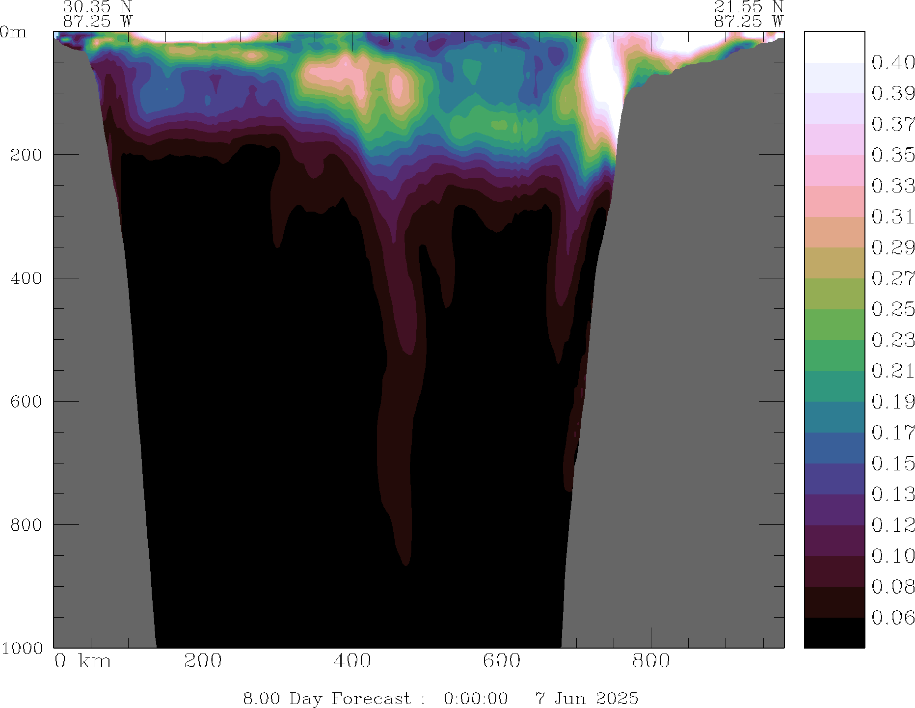This screenshot has width=915, height=708.
Task: Click the 0.40 colorbar value label
Action: click(893, 63)
